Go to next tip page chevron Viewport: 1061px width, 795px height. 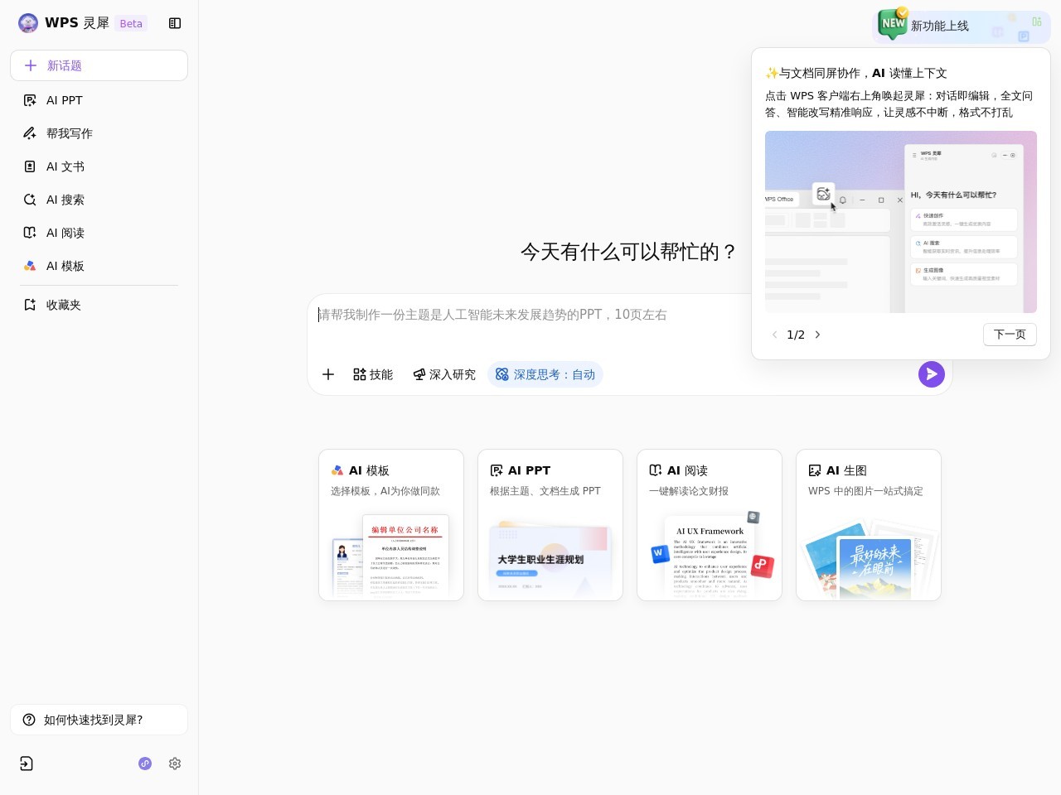coord(818,335)
